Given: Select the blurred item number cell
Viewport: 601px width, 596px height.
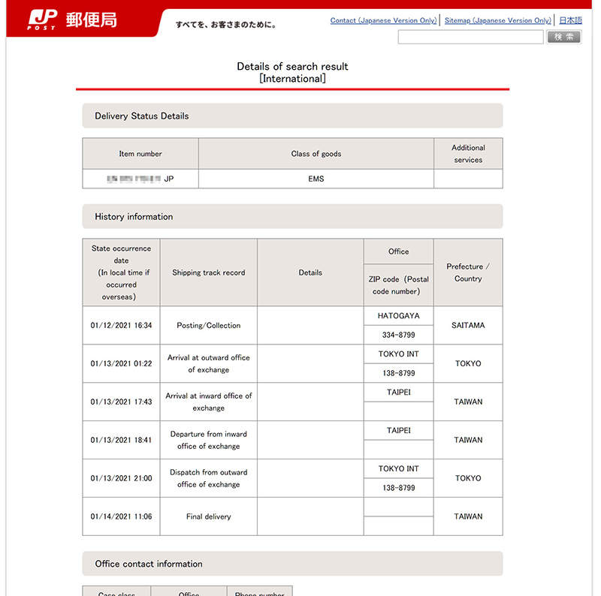Looking at the screenshot, I should [x=140, y=179].
